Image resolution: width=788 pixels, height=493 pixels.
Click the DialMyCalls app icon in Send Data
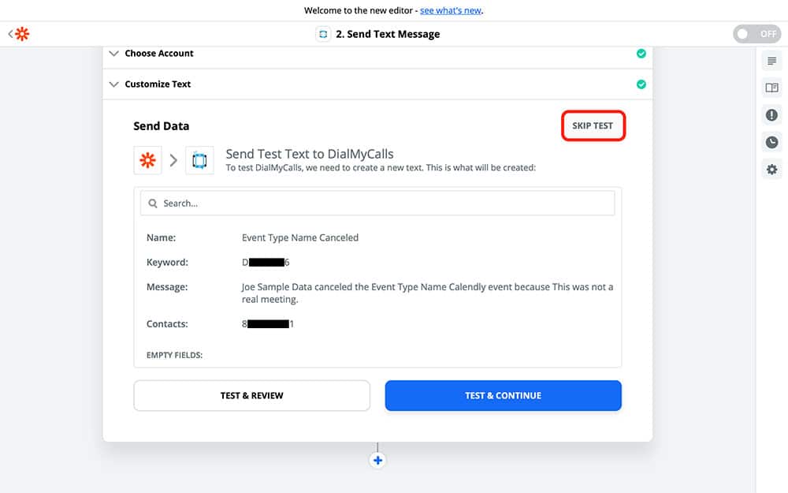(x=199, y=160)
